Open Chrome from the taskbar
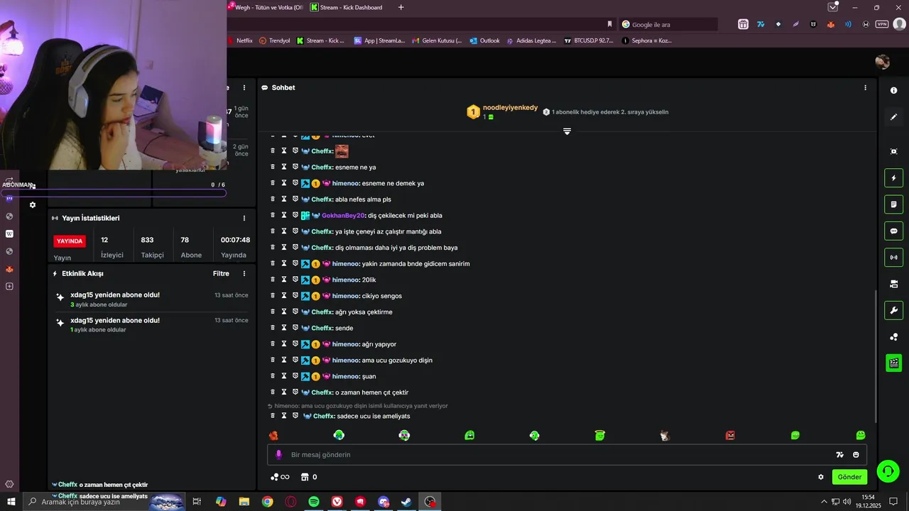909x511 pixels. [267, 502]
